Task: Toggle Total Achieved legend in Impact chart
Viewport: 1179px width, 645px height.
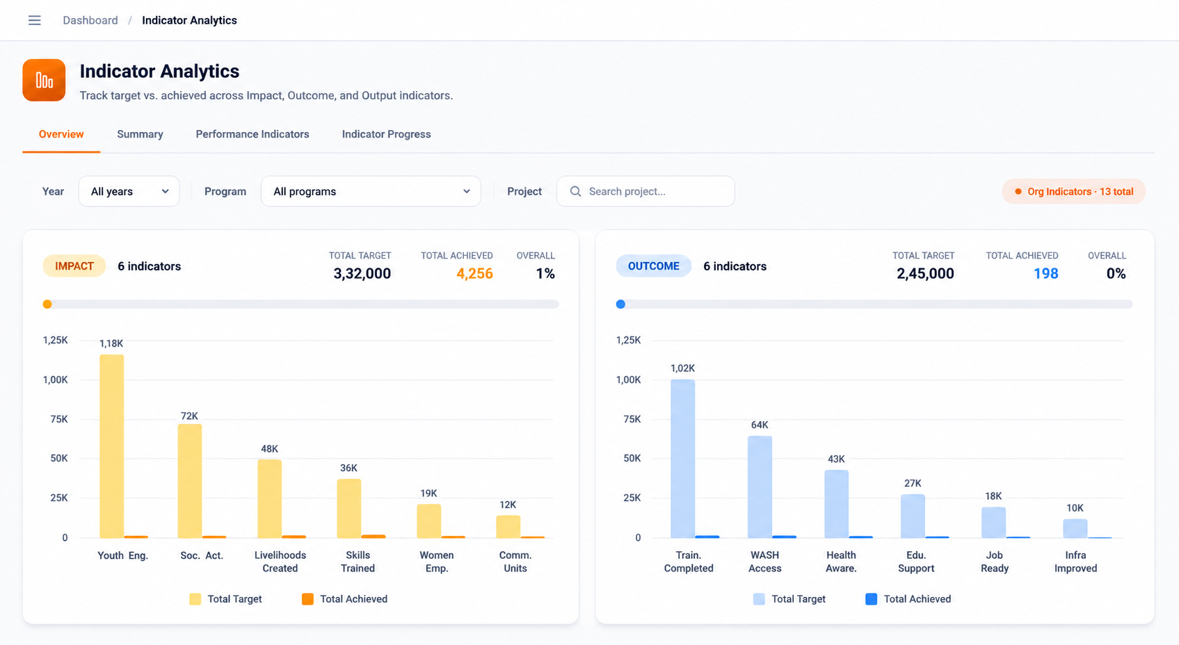Action: (344, 599)
